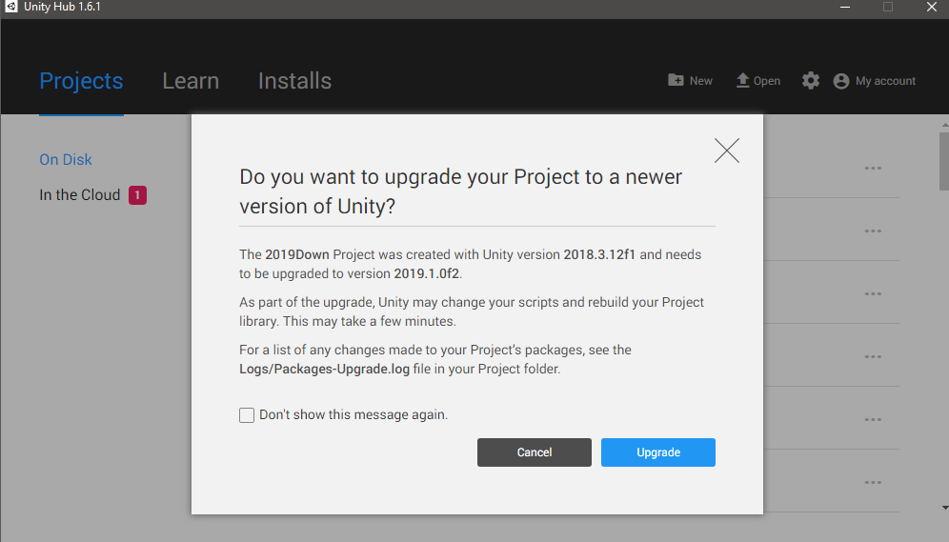This screenshot has width=949, height=542.
Task: Cancel the project upgrade dialog
Action: 534,452
